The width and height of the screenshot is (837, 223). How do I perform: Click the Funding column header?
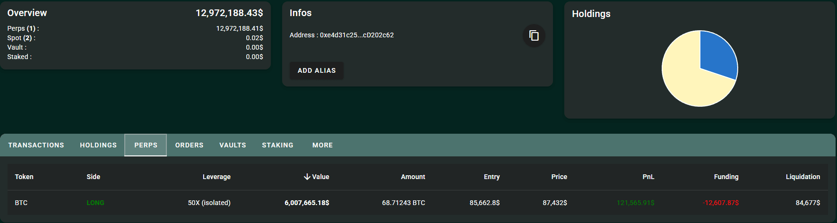[x=726, y=177]
